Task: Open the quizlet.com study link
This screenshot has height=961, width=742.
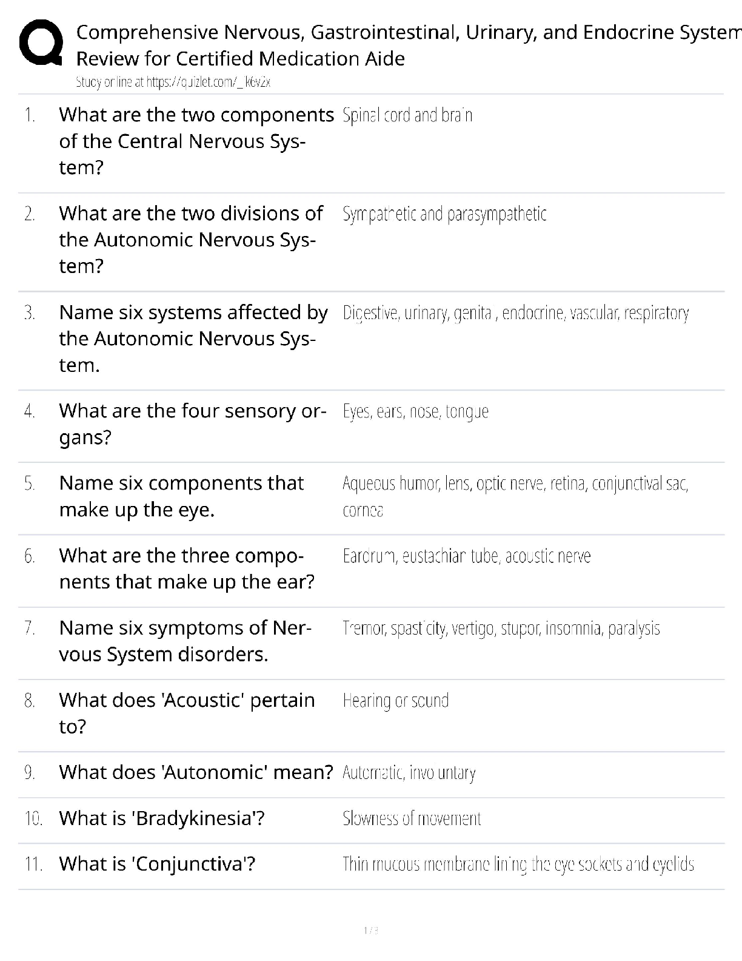Action: (173, 83)
